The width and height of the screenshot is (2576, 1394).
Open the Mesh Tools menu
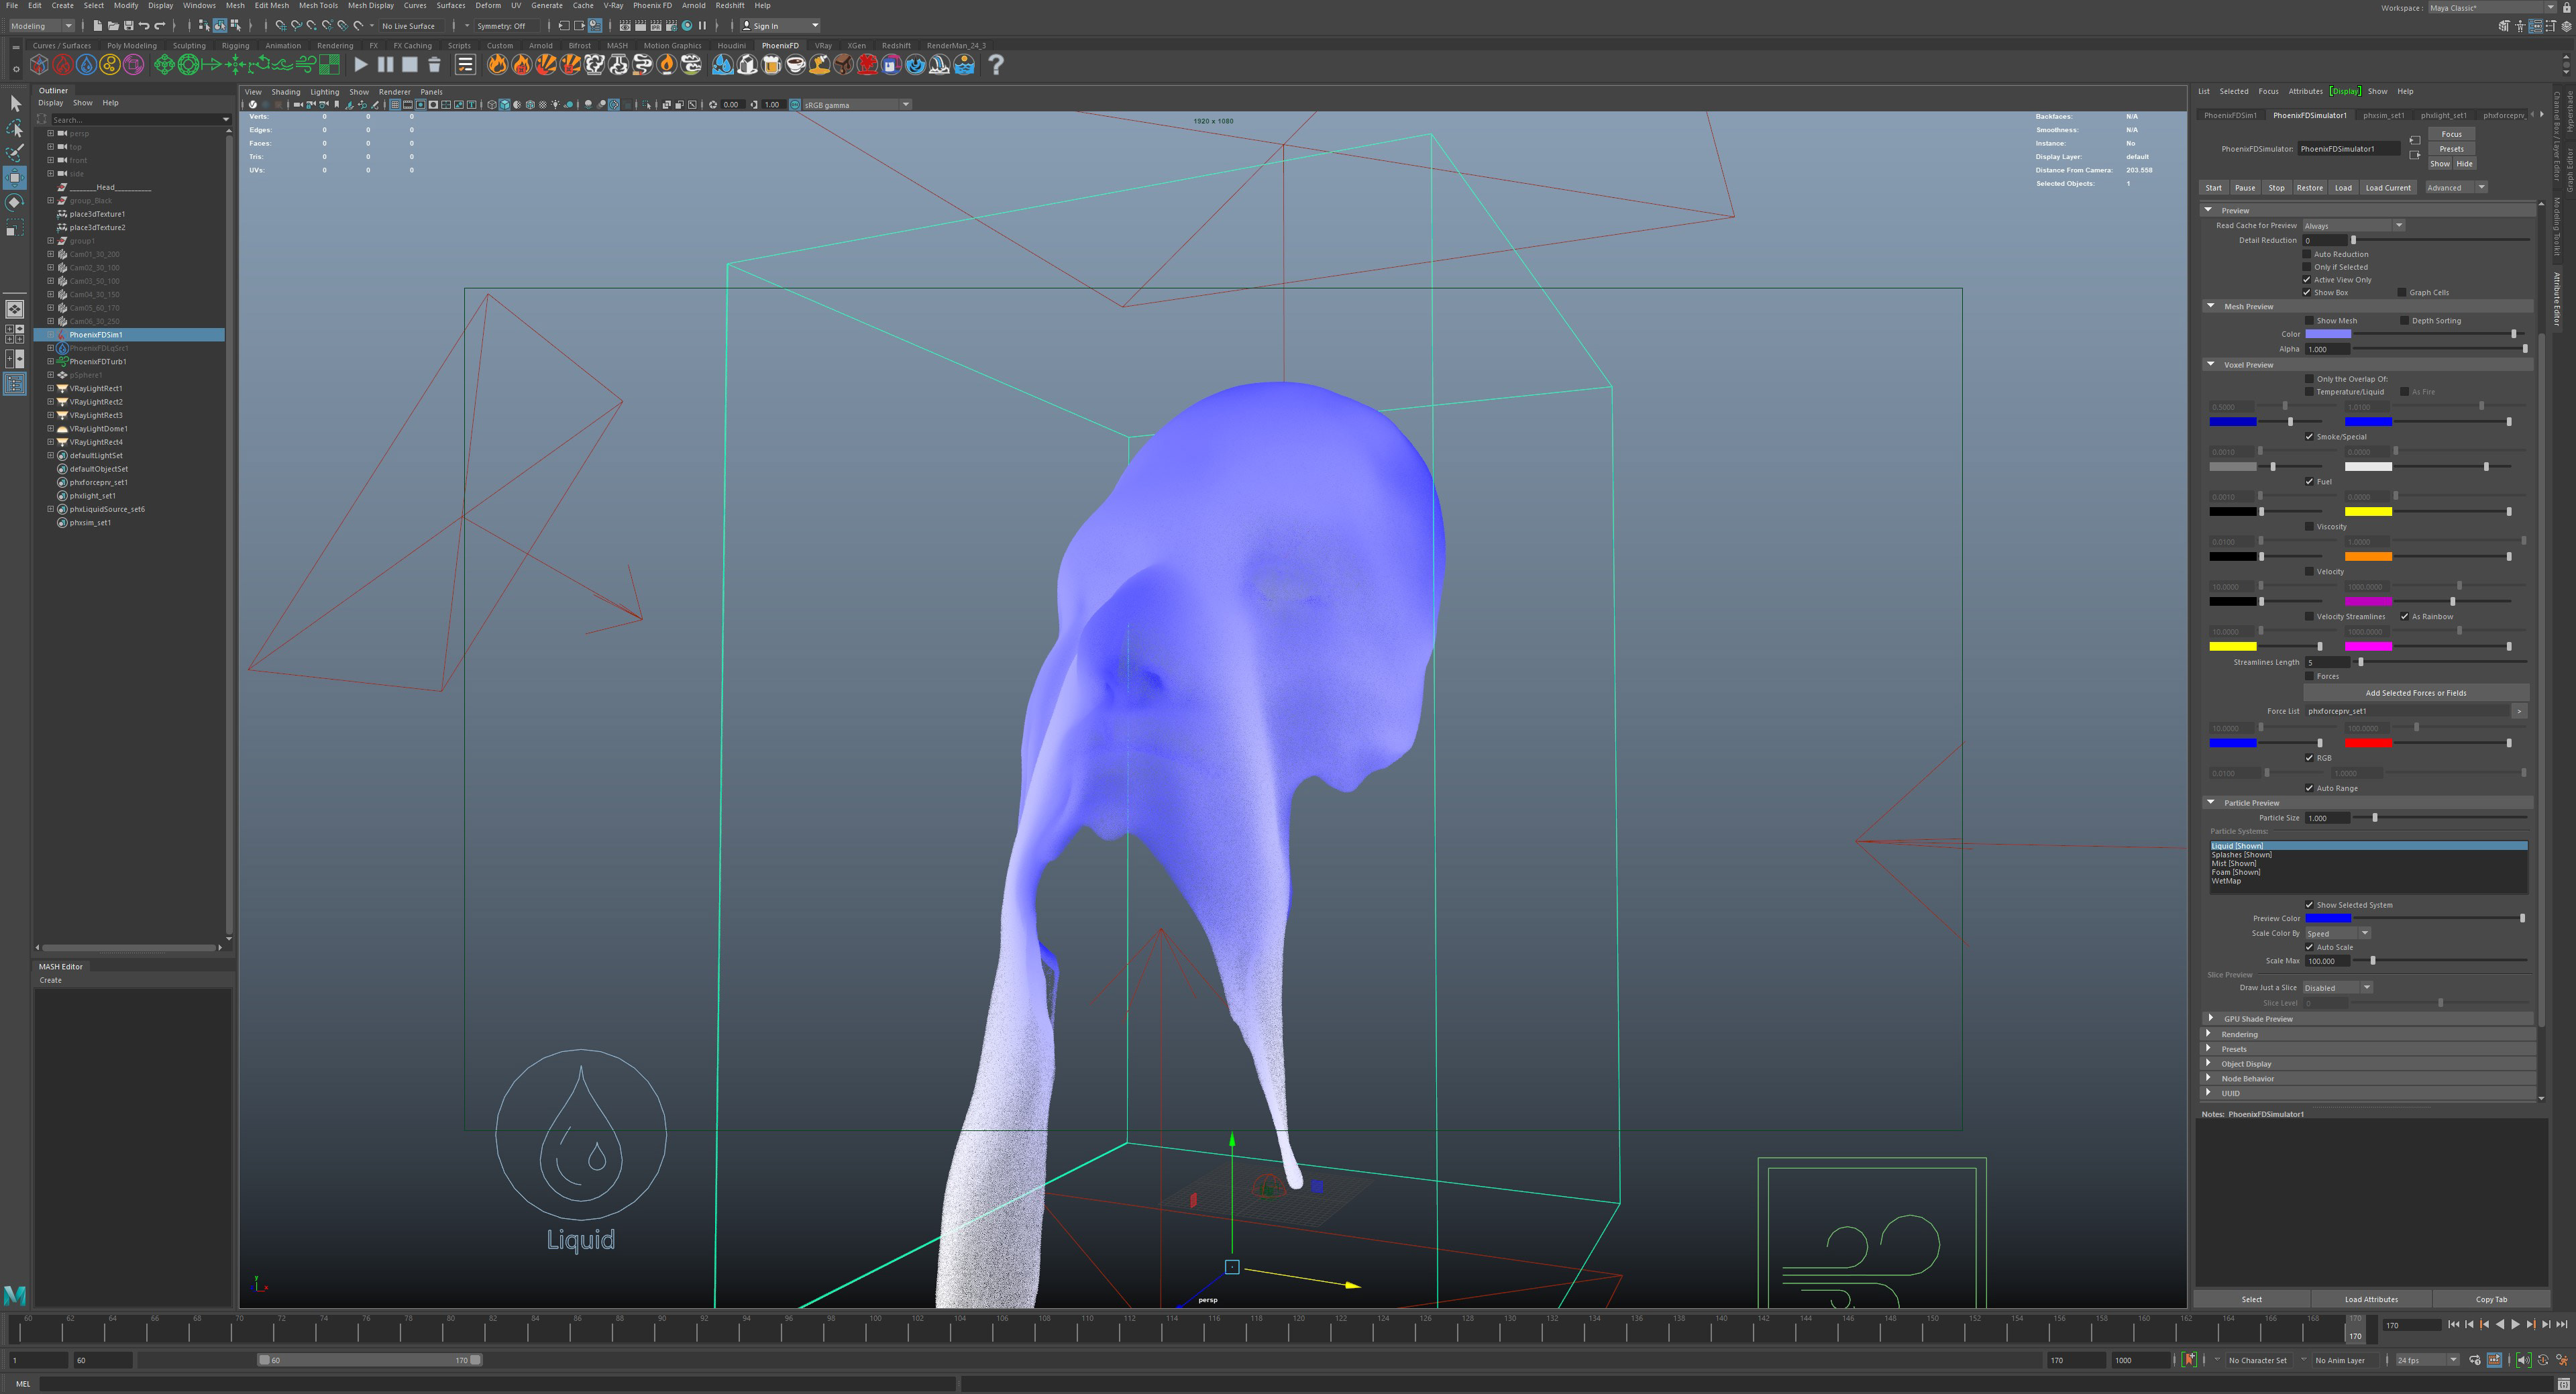click(318, 6)
